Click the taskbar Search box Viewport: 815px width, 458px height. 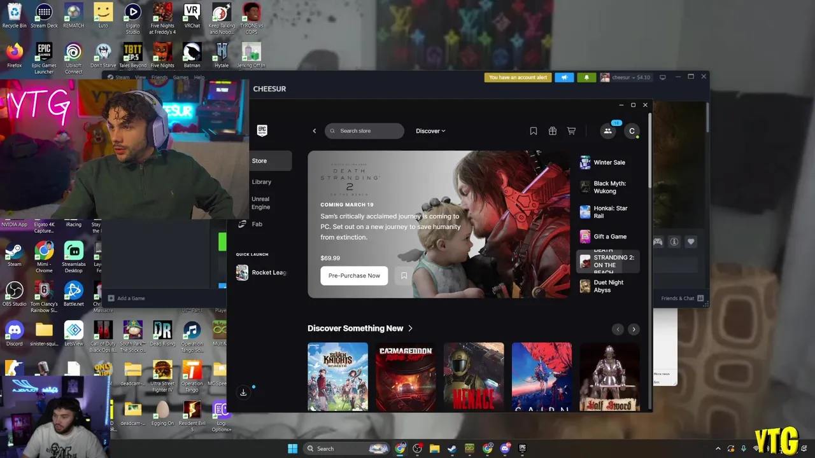click(x=346, y=448)
